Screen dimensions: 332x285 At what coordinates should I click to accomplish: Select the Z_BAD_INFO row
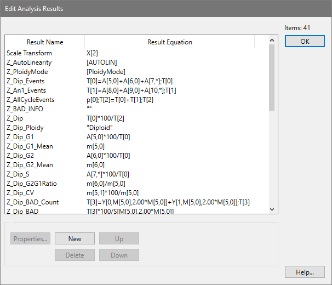click(25, 109)
